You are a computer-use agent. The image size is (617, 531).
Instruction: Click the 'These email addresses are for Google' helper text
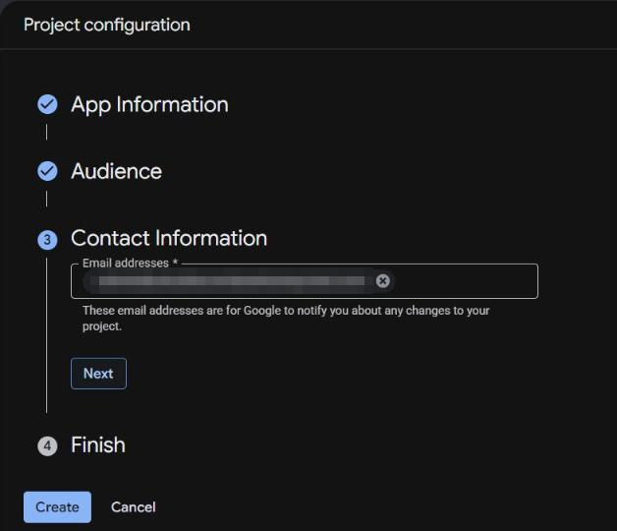pyautogui.click(x=286, y=319)
